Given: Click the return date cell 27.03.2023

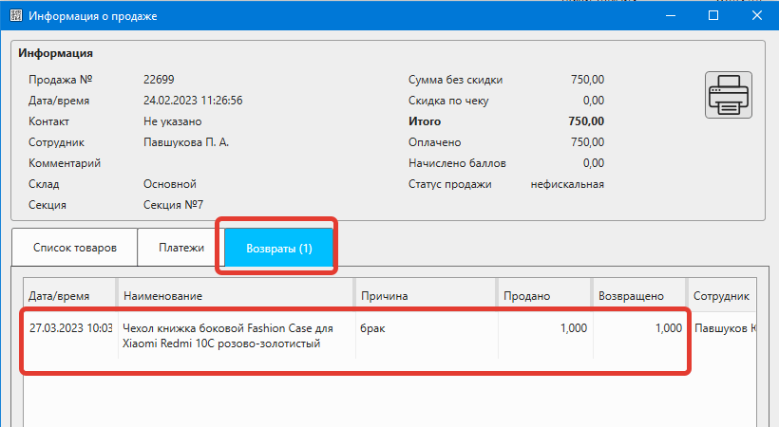Looking at the screenshot, I should pos(69,328).
